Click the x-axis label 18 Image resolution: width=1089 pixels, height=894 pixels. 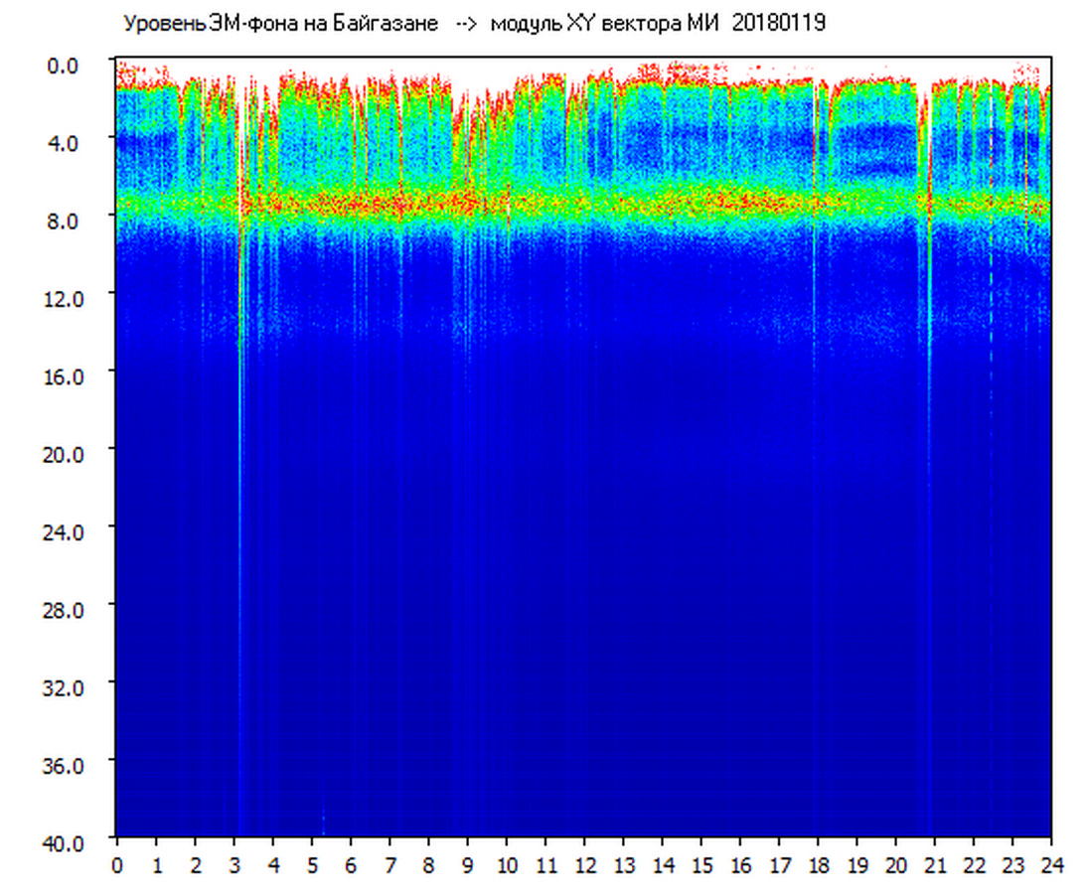pos(818,865)
